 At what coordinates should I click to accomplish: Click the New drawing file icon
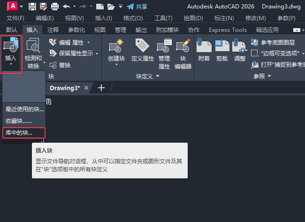click(100, 7)
